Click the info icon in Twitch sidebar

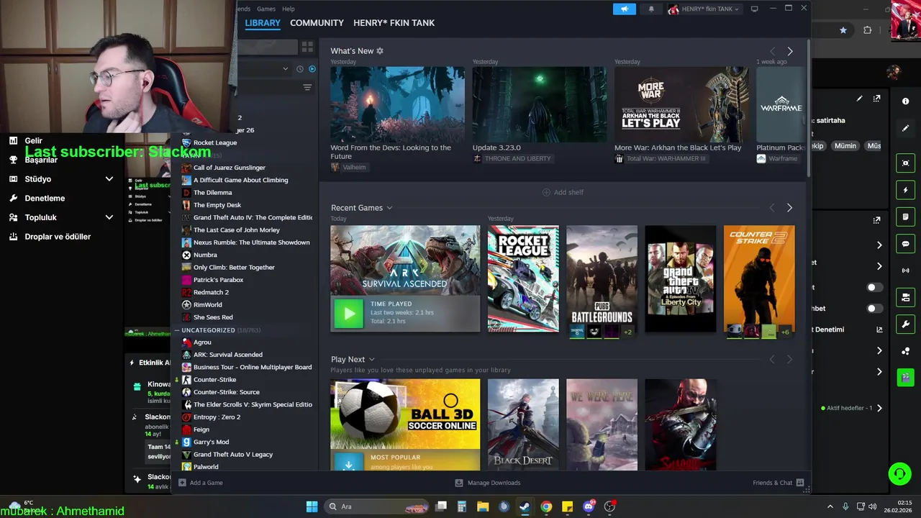pos(905,101)
